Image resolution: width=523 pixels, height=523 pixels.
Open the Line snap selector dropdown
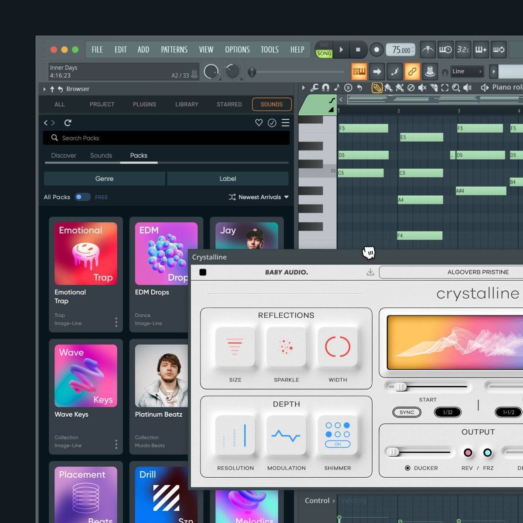tap(467, 71)
